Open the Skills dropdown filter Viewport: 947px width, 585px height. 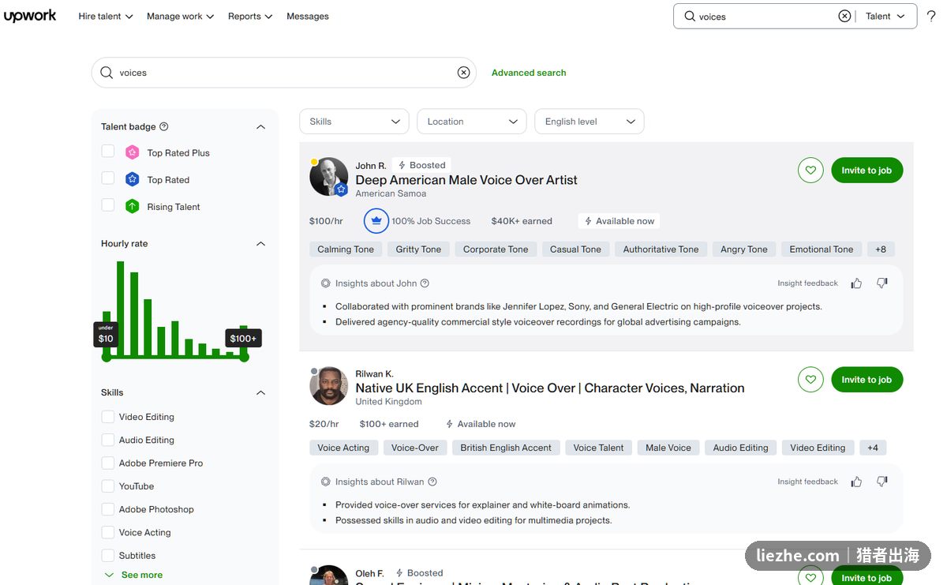tap(354, 122)
